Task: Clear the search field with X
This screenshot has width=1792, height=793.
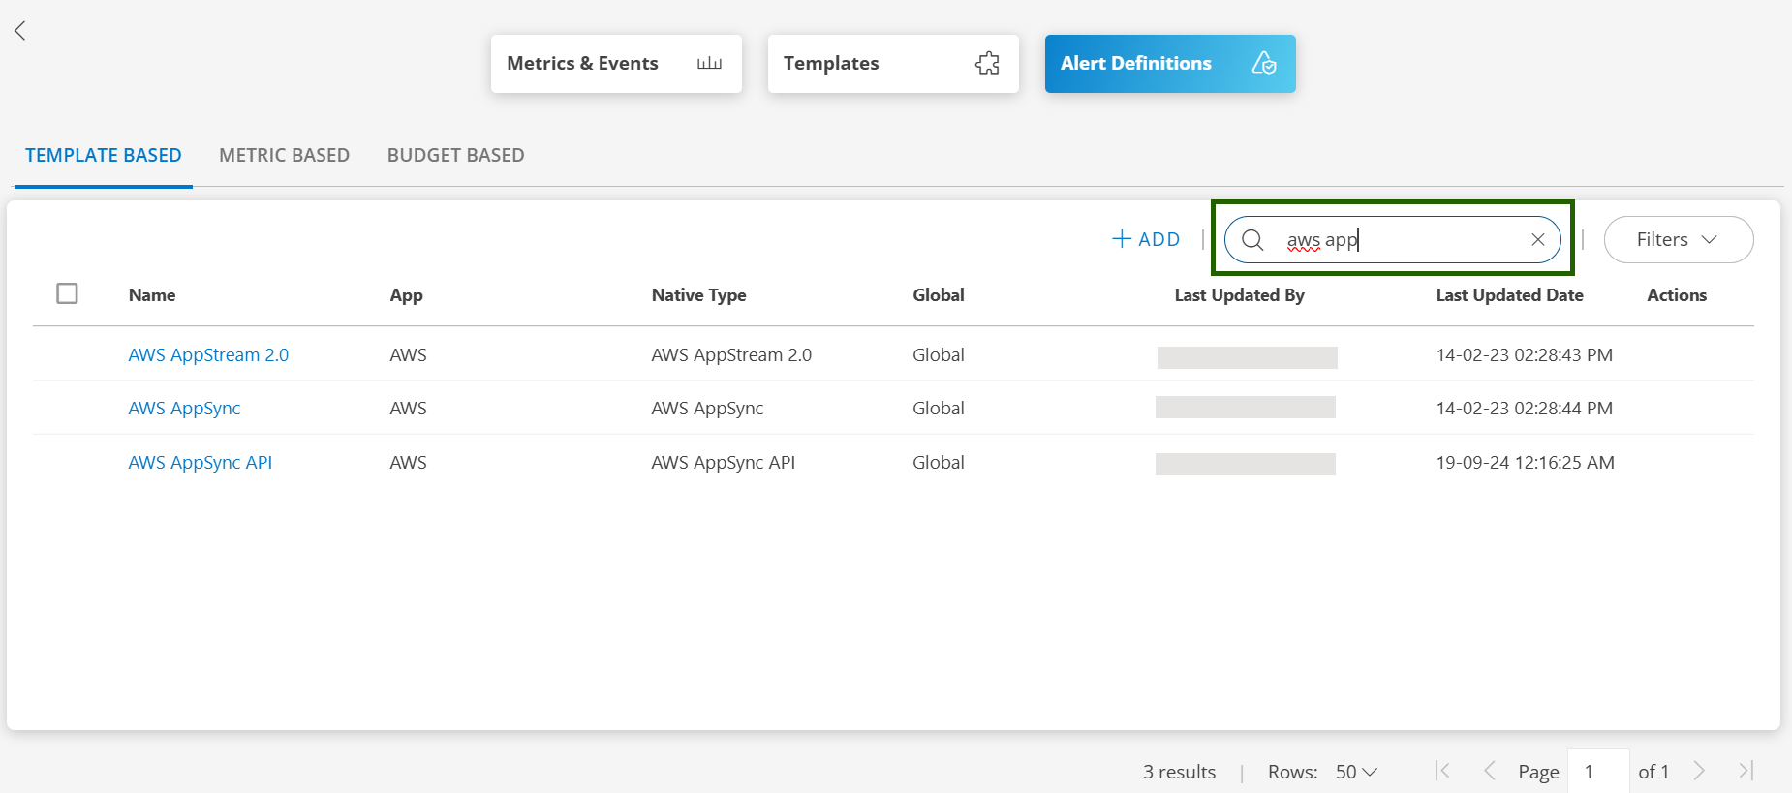Action: [x=1537, y=240]
